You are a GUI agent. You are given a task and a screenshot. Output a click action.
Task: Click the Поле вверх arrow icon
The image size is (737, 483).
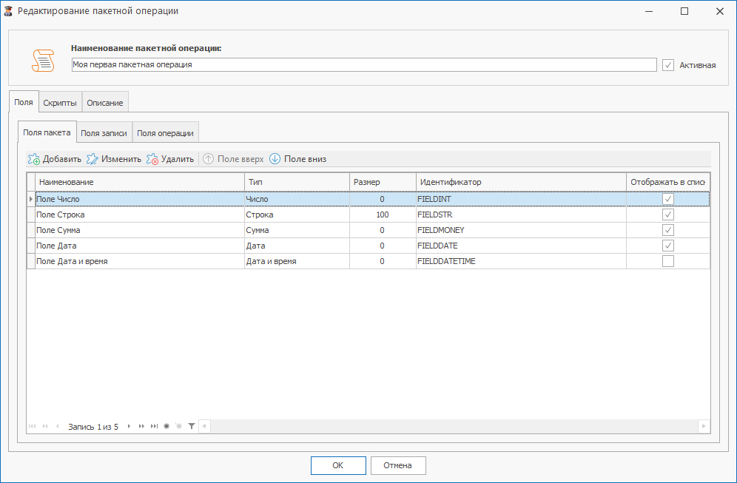208,159
